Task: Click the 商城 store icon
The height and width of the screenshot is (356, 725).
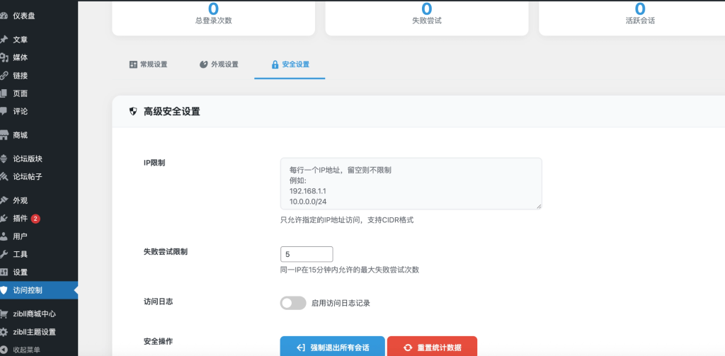Action: tap(4, 135)
